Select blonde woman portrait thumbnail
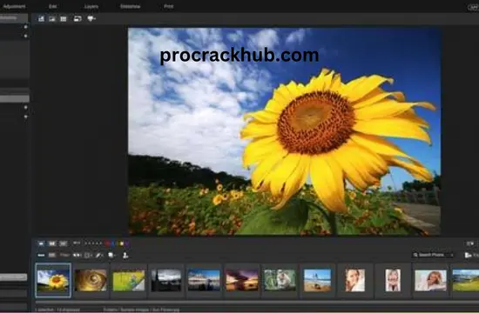 coord(430,280)
